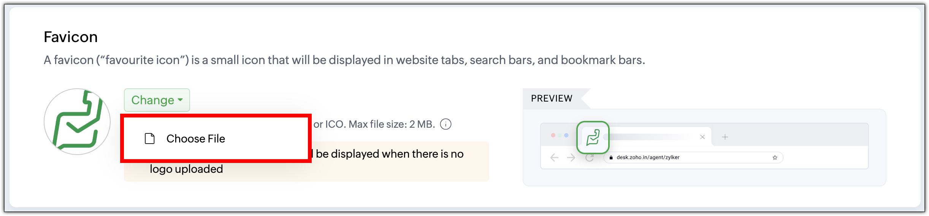Click the document icon beside Choose File
The image size is (929, 216).
(150, 139)
